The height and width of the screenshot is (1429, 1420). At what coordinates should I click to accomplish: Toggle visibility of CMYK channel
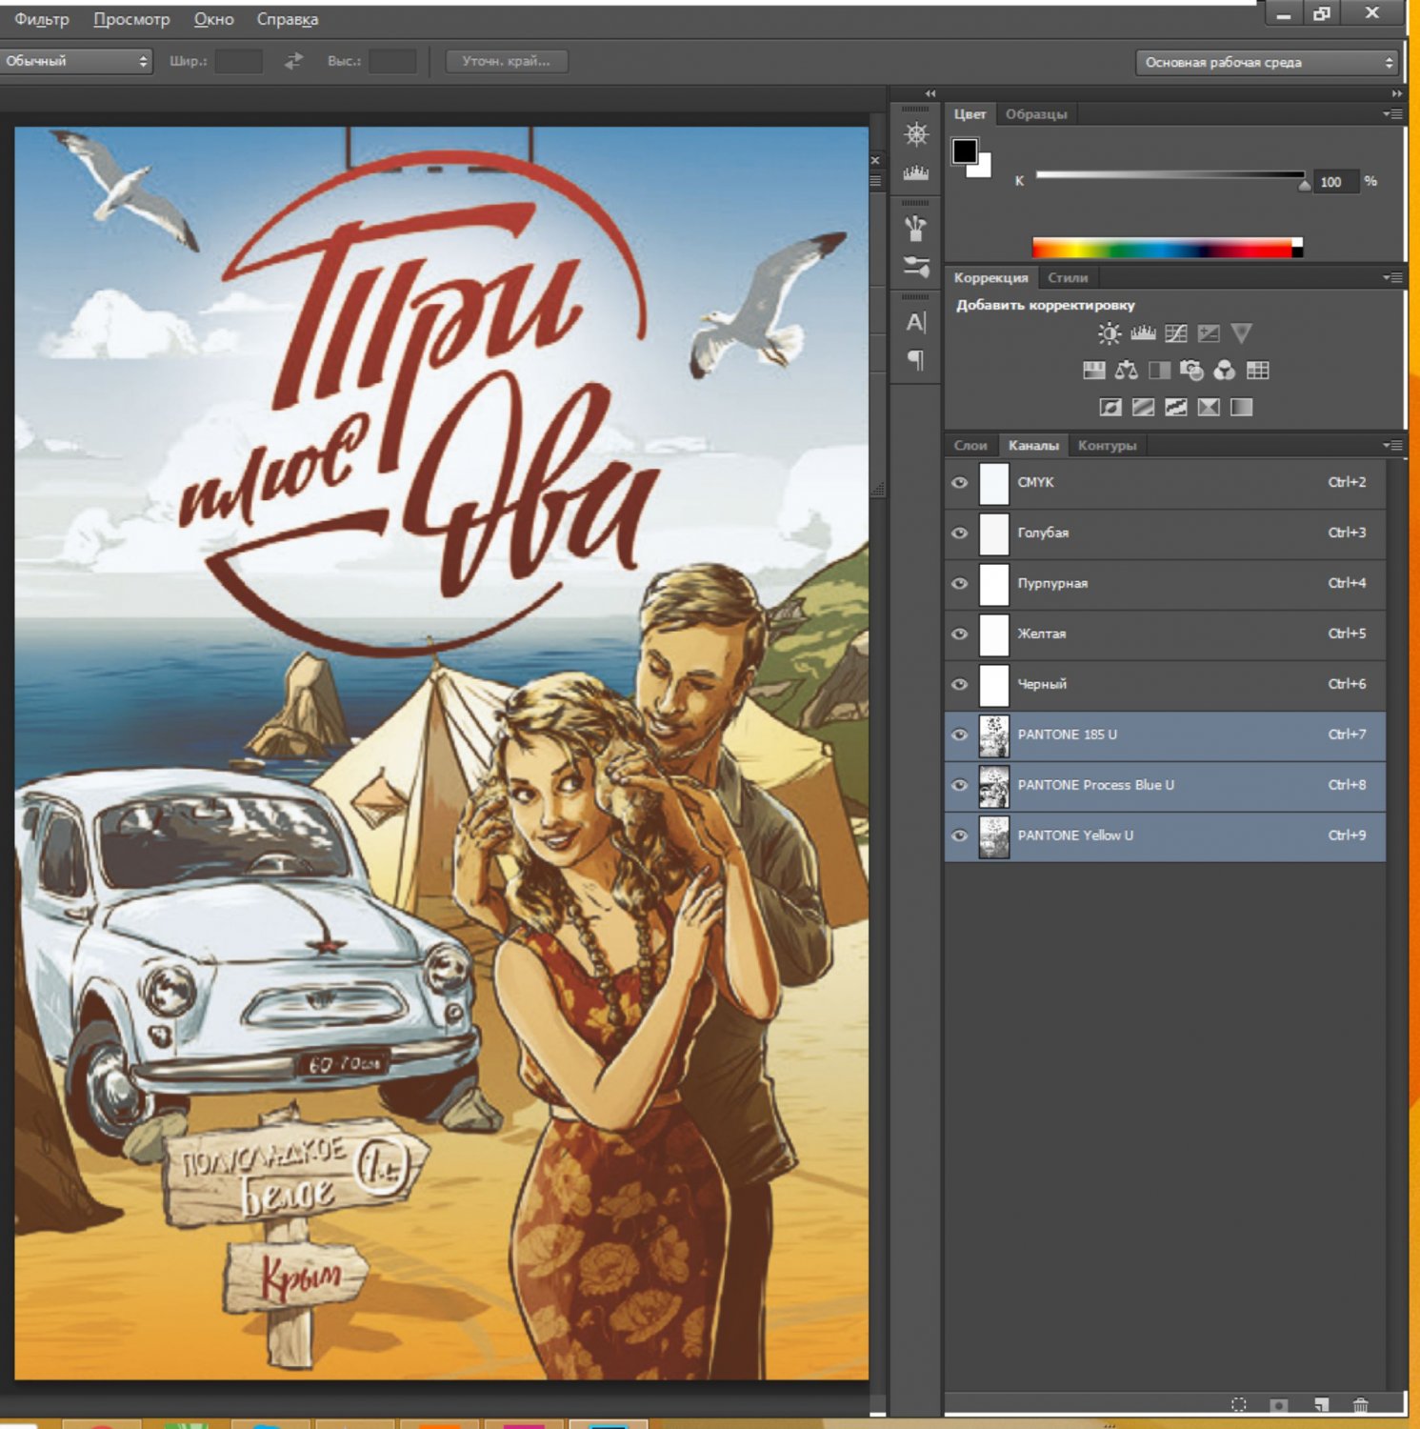pos(960,483)
